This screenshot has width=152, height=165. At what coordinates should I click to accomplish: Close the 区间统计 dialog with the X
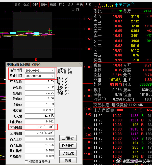(x=80, y=64)
